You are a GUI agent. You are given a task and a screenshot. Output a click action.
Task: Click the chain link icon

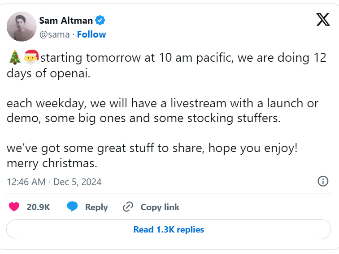point(128,207)
